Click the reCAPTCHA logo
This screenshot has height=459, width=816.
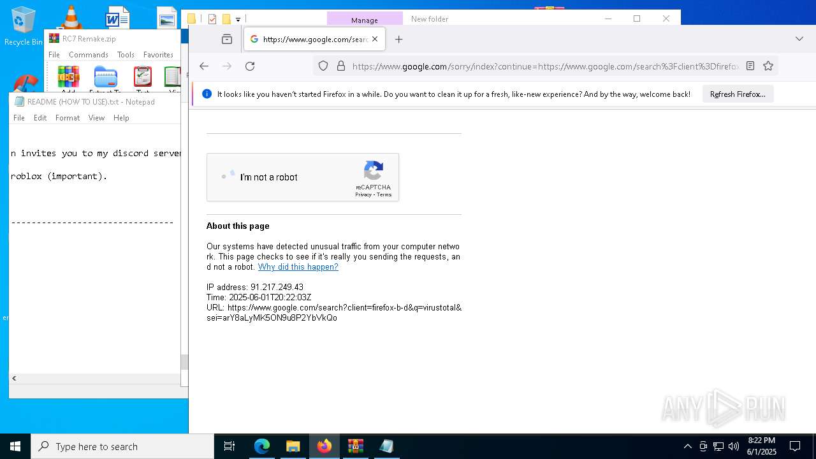[373, 171]
